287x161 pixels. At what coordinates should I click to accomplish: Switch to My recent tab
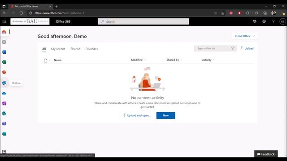(x=58, y=49)
